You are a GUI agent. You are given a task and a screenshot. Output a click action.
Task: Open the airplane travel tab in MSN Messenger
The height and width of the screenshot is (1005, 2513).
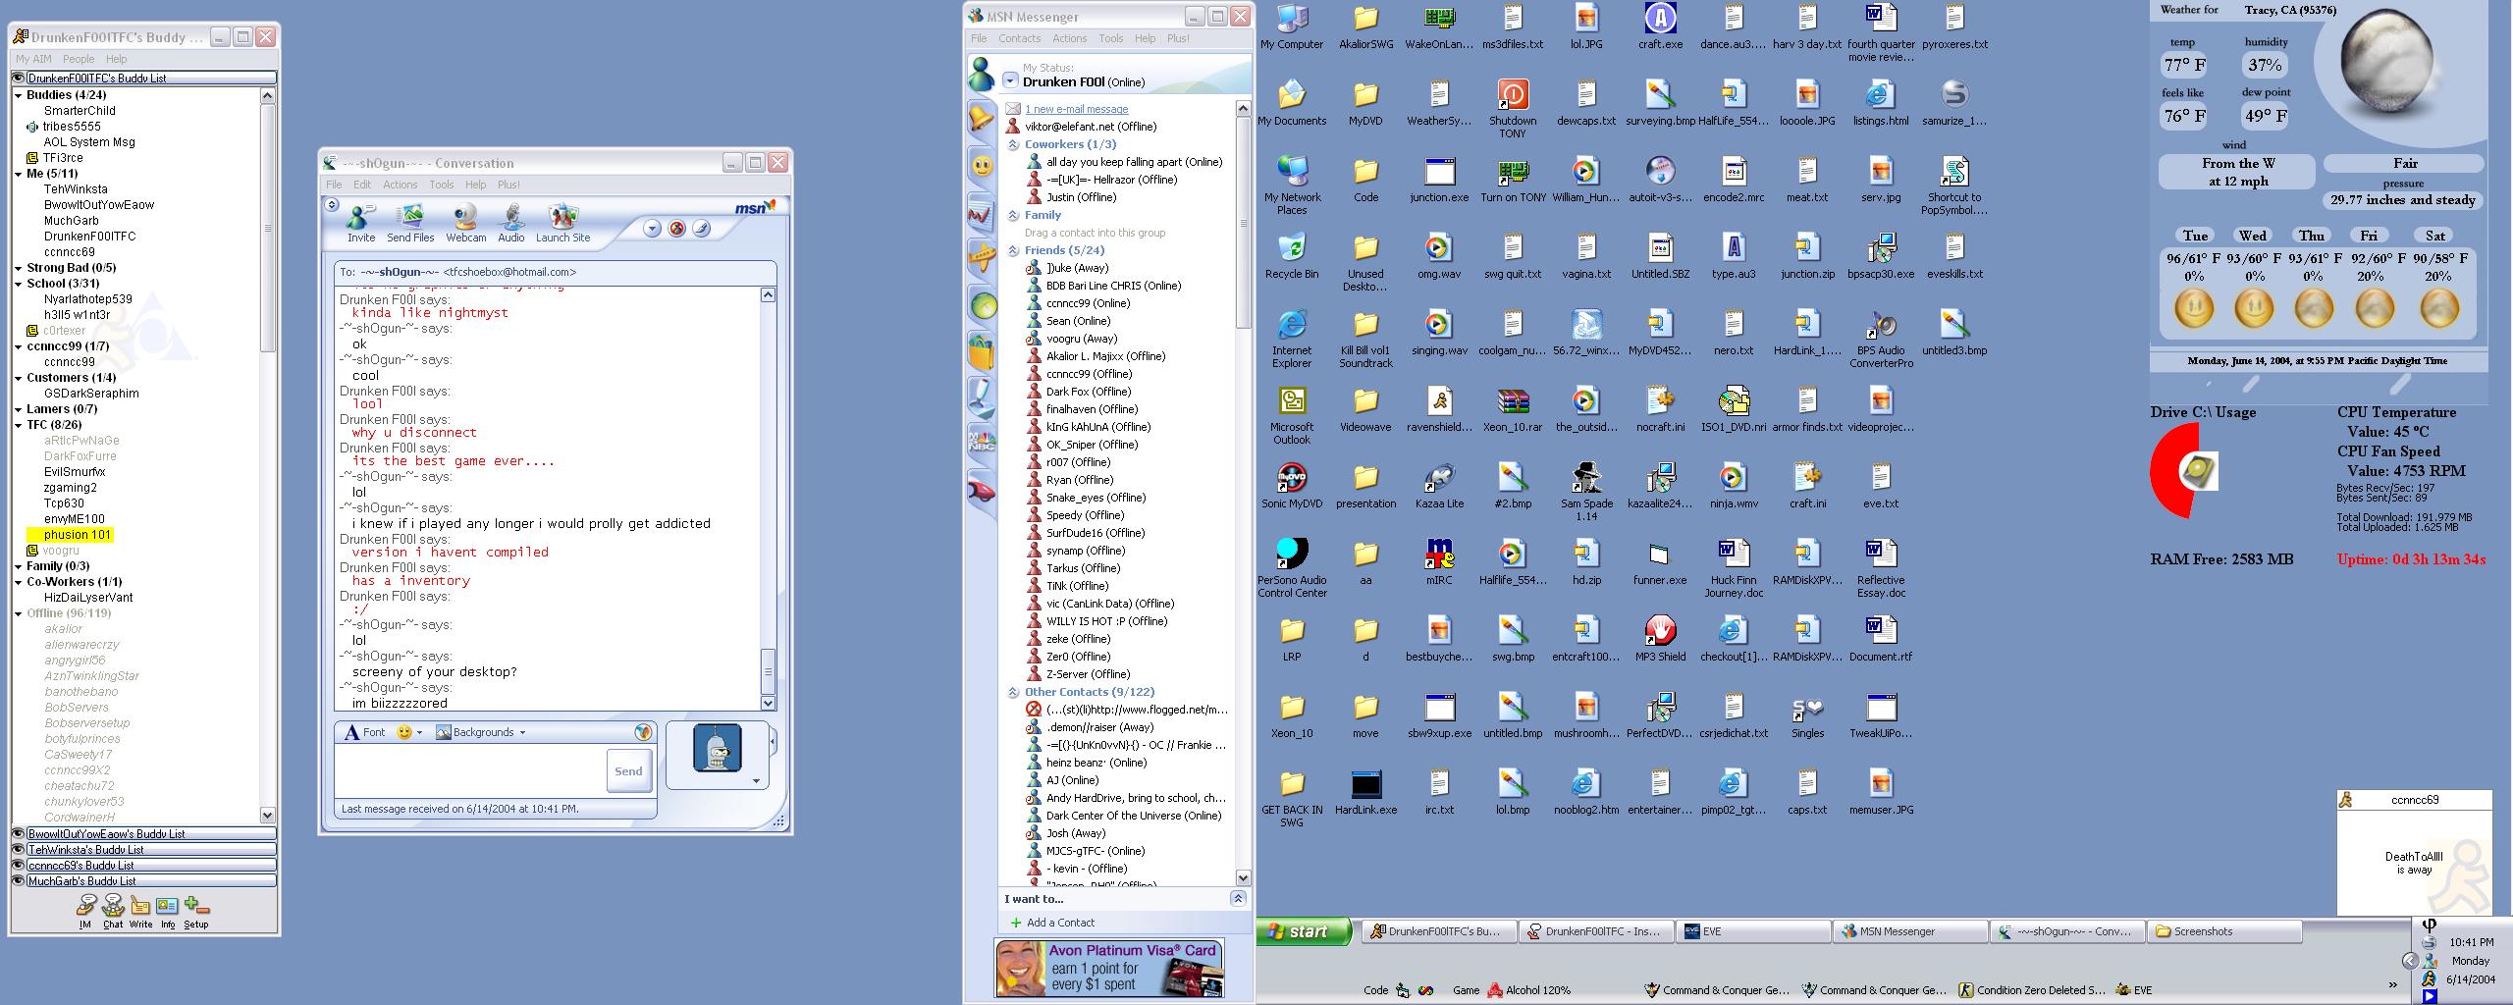click(x=982, y=259)
